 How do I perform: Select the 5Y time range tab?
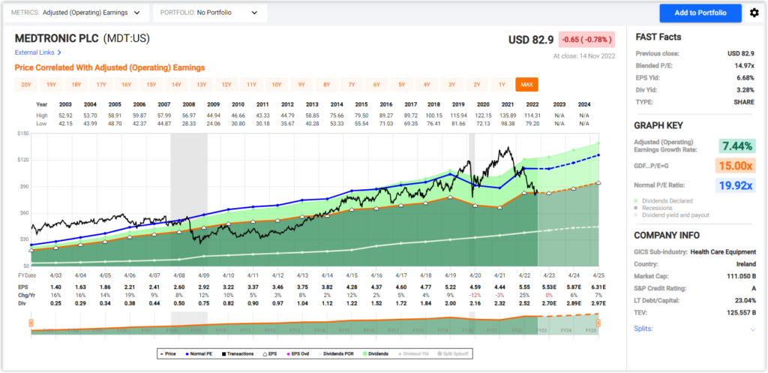click(x=402, y=85)
